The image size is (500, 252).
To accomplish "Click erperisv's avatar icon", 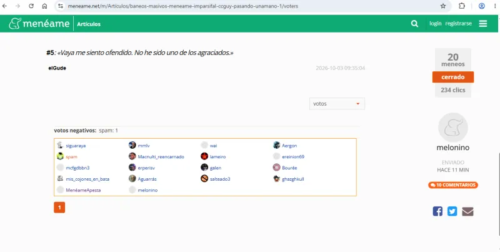I will tap(132, 168).
